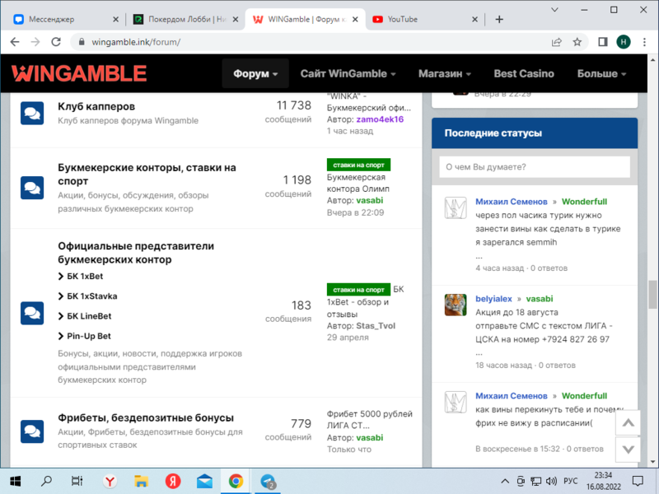Open Telegram from the taskbar

tap(268, 482)
